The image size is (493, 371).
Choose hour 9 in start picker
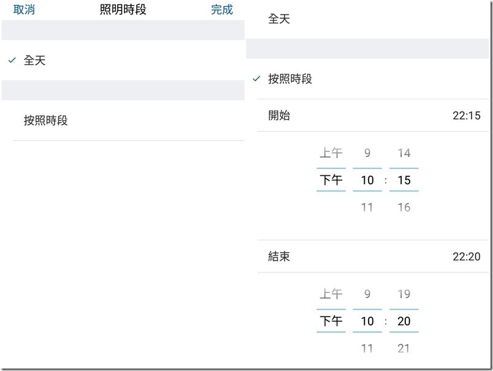click(x=367, y=153)
